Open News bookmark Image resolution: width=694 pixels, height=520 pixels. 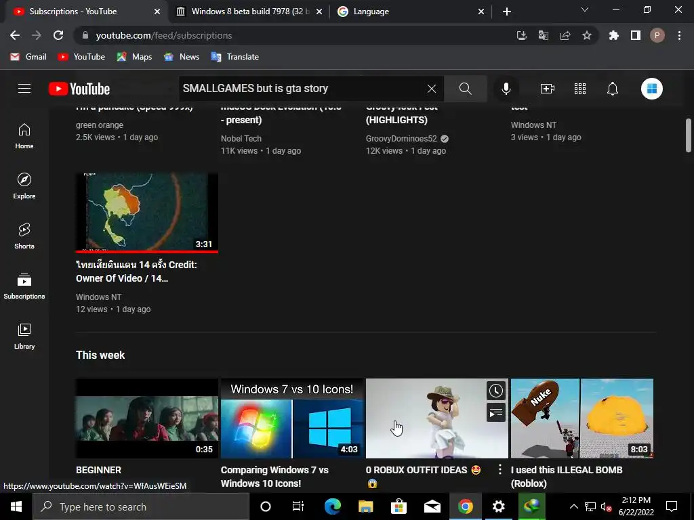(x=182, y=57)
